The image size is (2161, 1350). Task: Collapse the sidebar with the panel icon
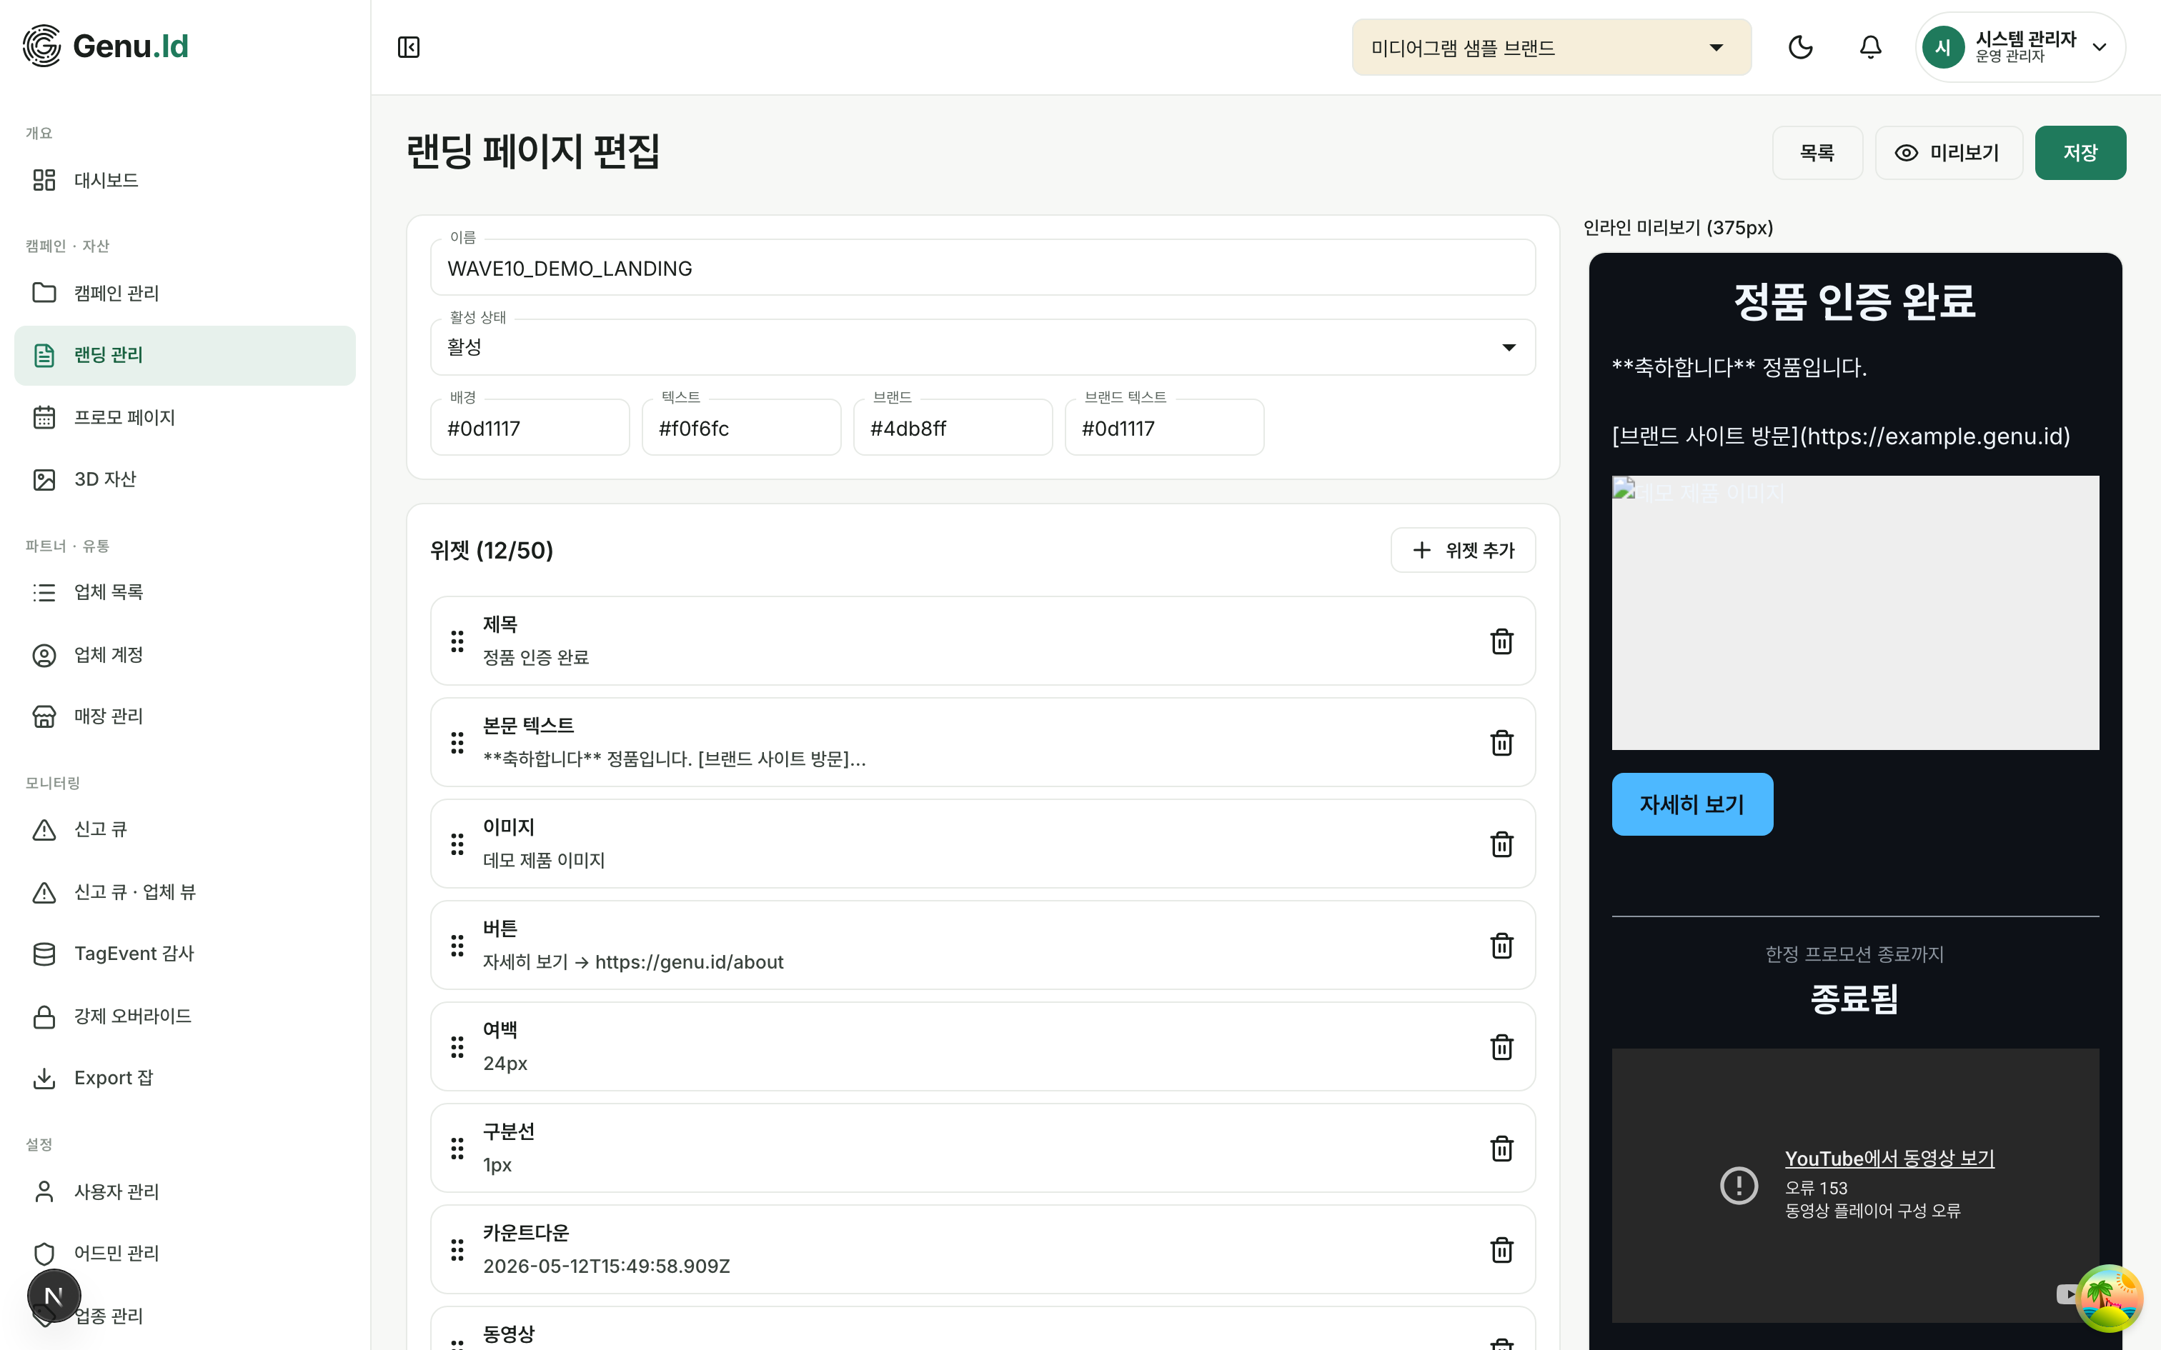408,47
